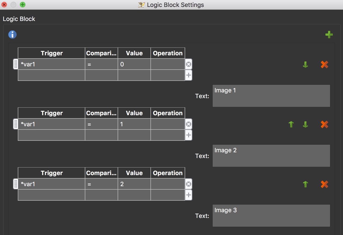
Task: Delete the first logic block with the red X
Action: (x=324, y=64)
